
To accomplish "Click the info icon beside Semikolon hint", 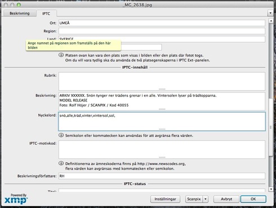I will [x=61, y=135].
